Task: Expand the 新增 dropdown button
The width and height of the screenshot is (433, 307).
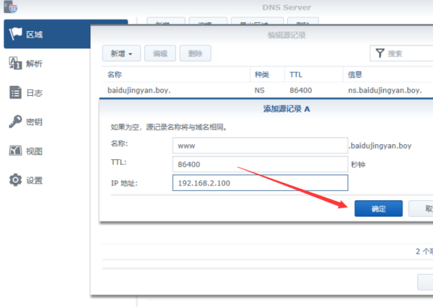Action: [x=121, y=53]
